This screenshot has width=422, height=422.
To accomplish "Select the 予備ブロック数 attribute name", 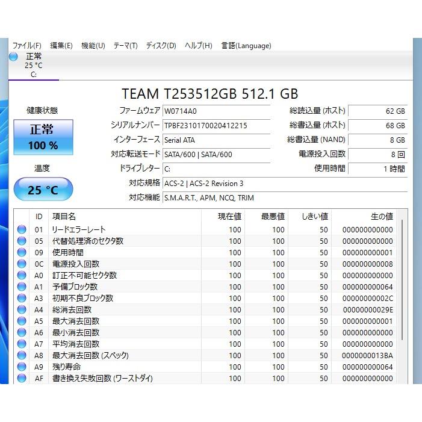I will 75,287.
